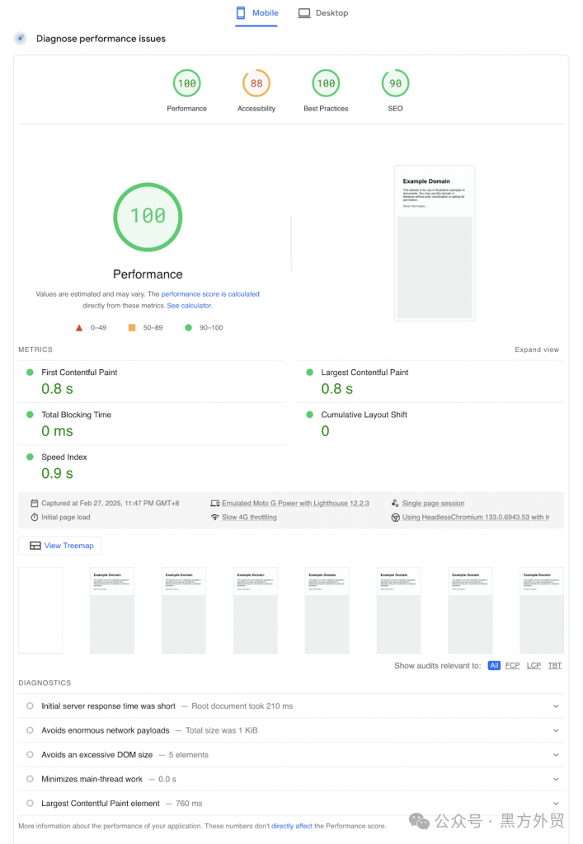Click the circle beside Avoids an excessive DOM size

pyautogui.click(x=30, y=754)
